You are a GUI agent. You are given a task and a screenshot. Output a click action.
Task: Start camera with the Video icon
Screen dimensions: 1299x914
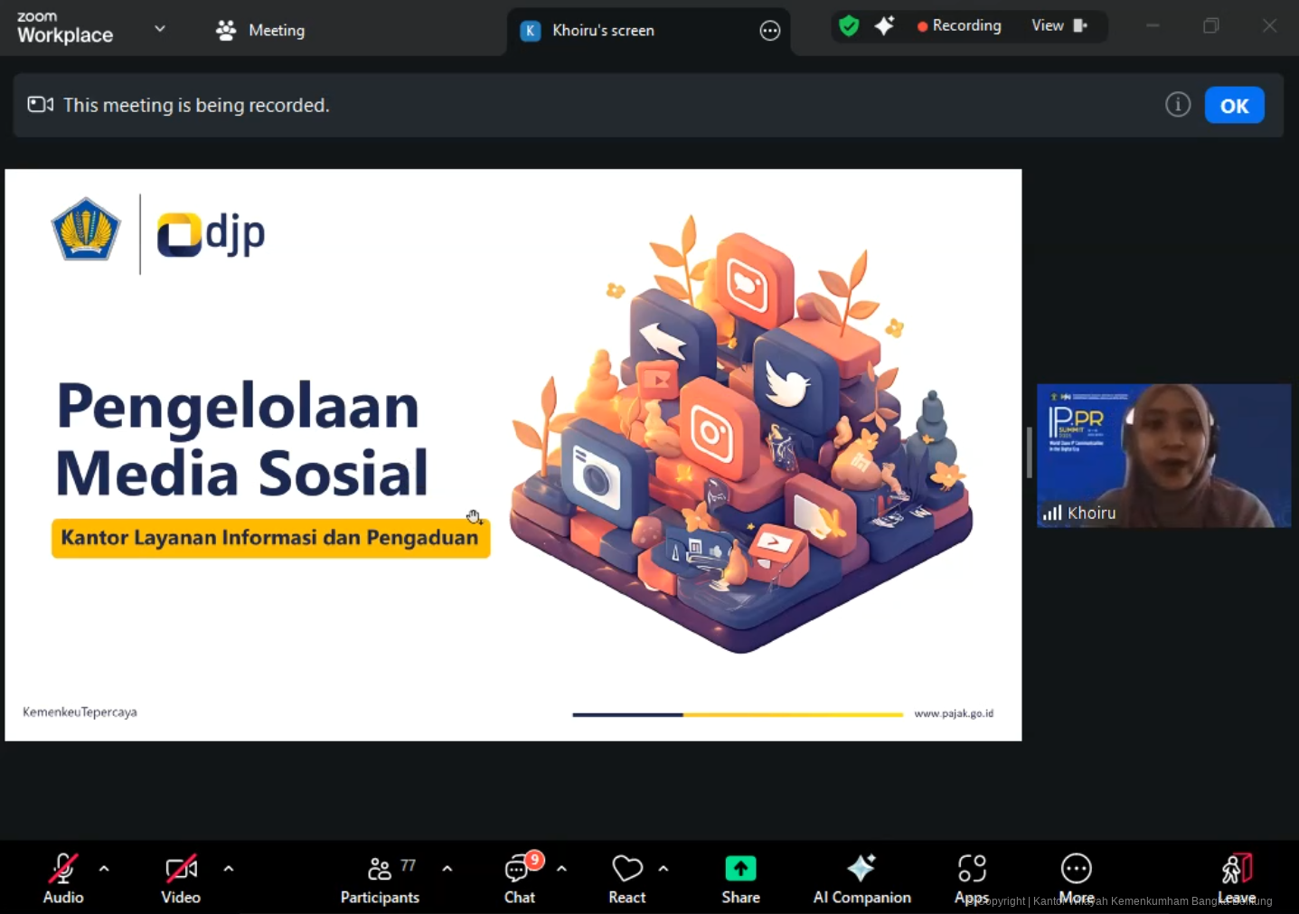[181, 870]
